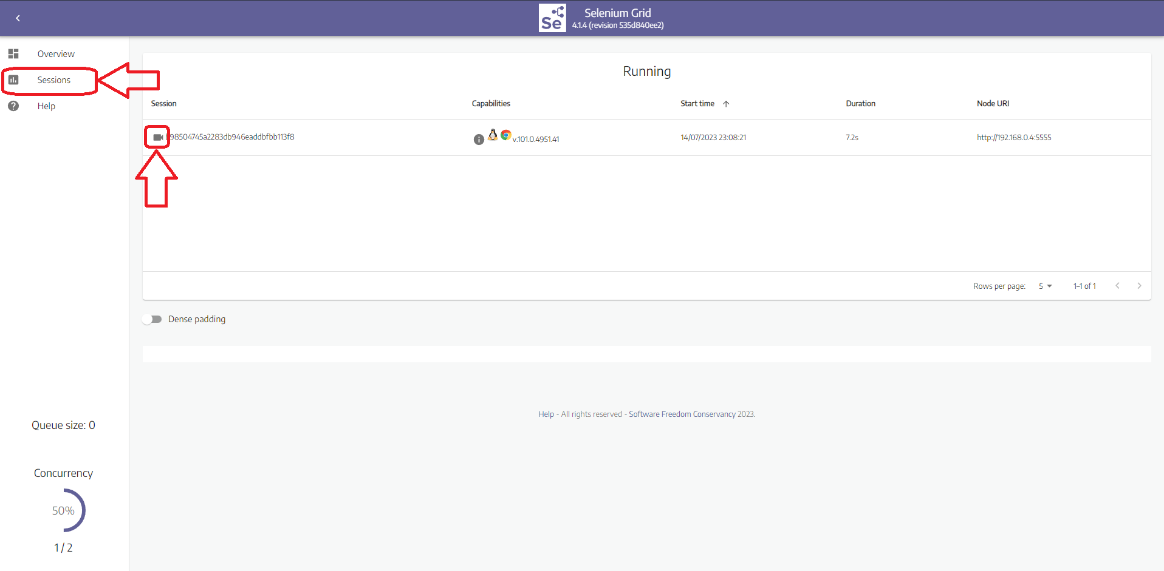Click the session ID text

(x=231, y=137)
